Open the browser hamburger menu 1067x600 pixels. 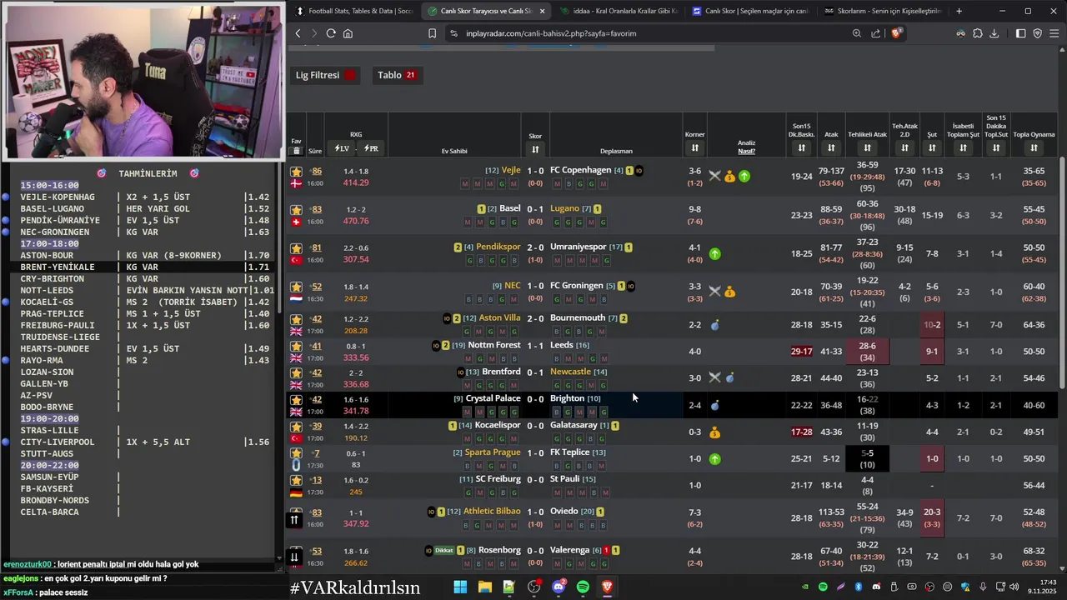coord(1055,33)
